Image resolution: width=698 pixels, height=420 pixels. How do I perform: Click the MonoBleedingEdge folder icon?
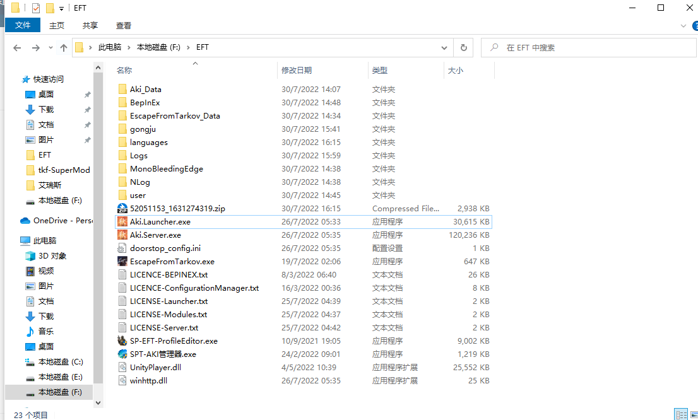123,168
